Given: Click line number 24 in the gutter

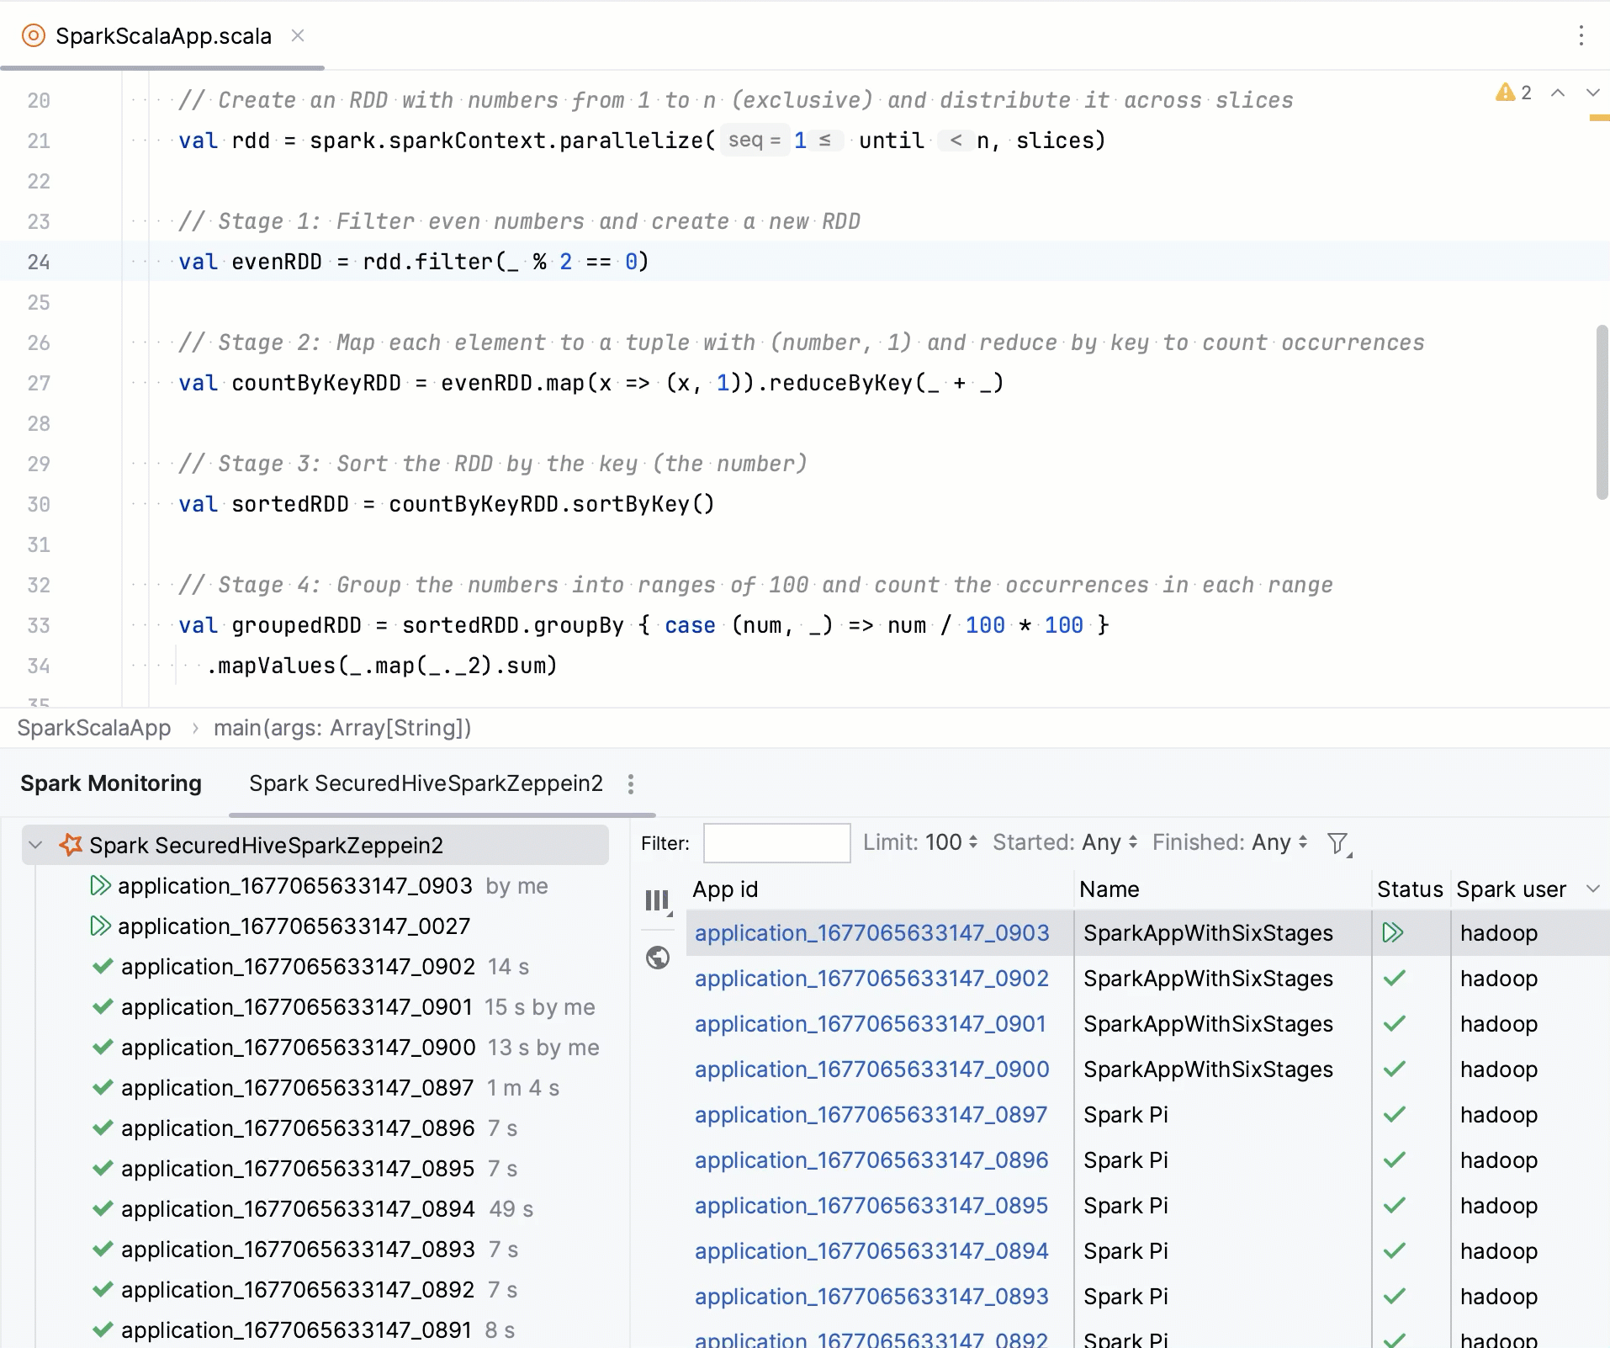Looking at the screenshot, I should click(39, 262).
